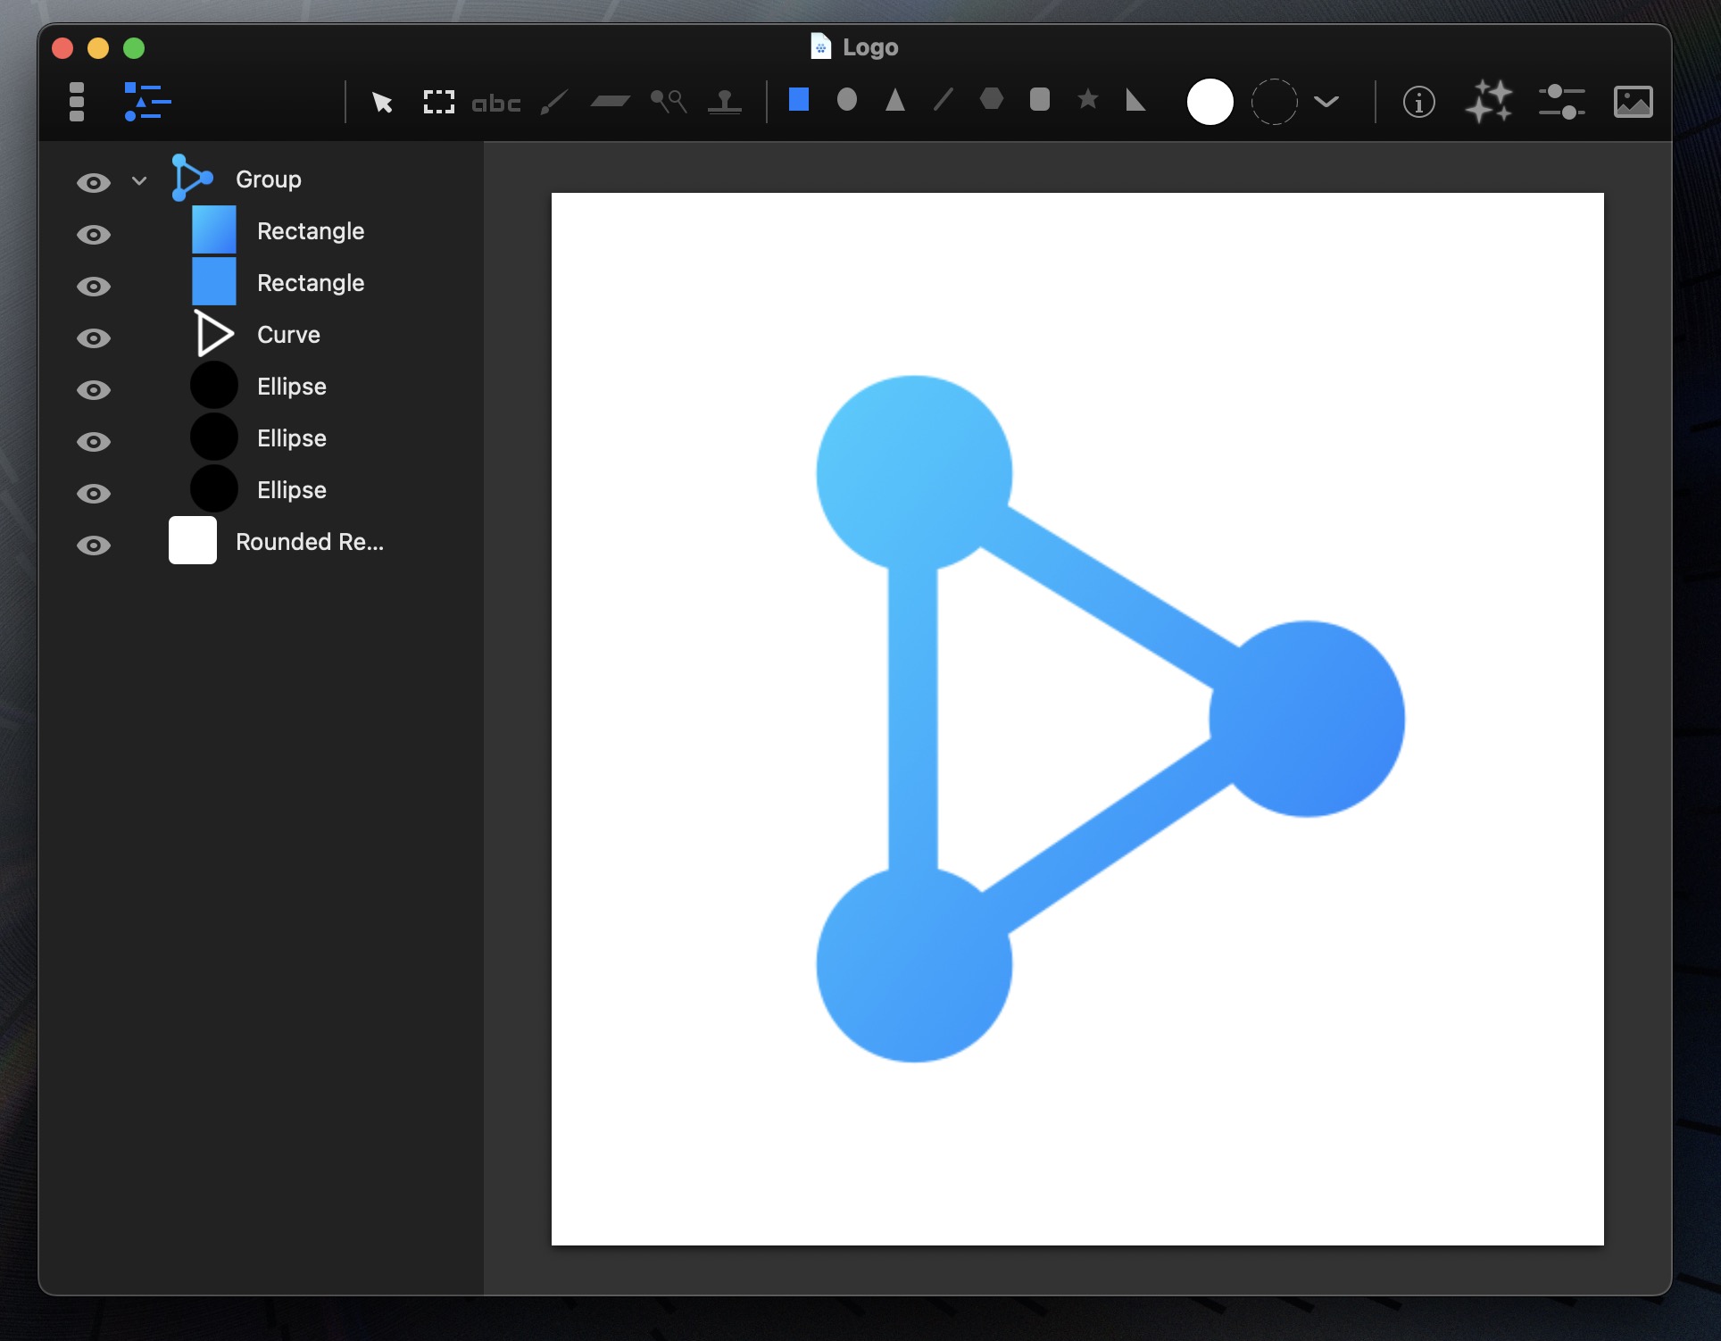Viewport: 1721px width, 1341px height.
Task: Hide the Rounded Rectangle layer
Action: pyautogui.click(x=94, y=546)
